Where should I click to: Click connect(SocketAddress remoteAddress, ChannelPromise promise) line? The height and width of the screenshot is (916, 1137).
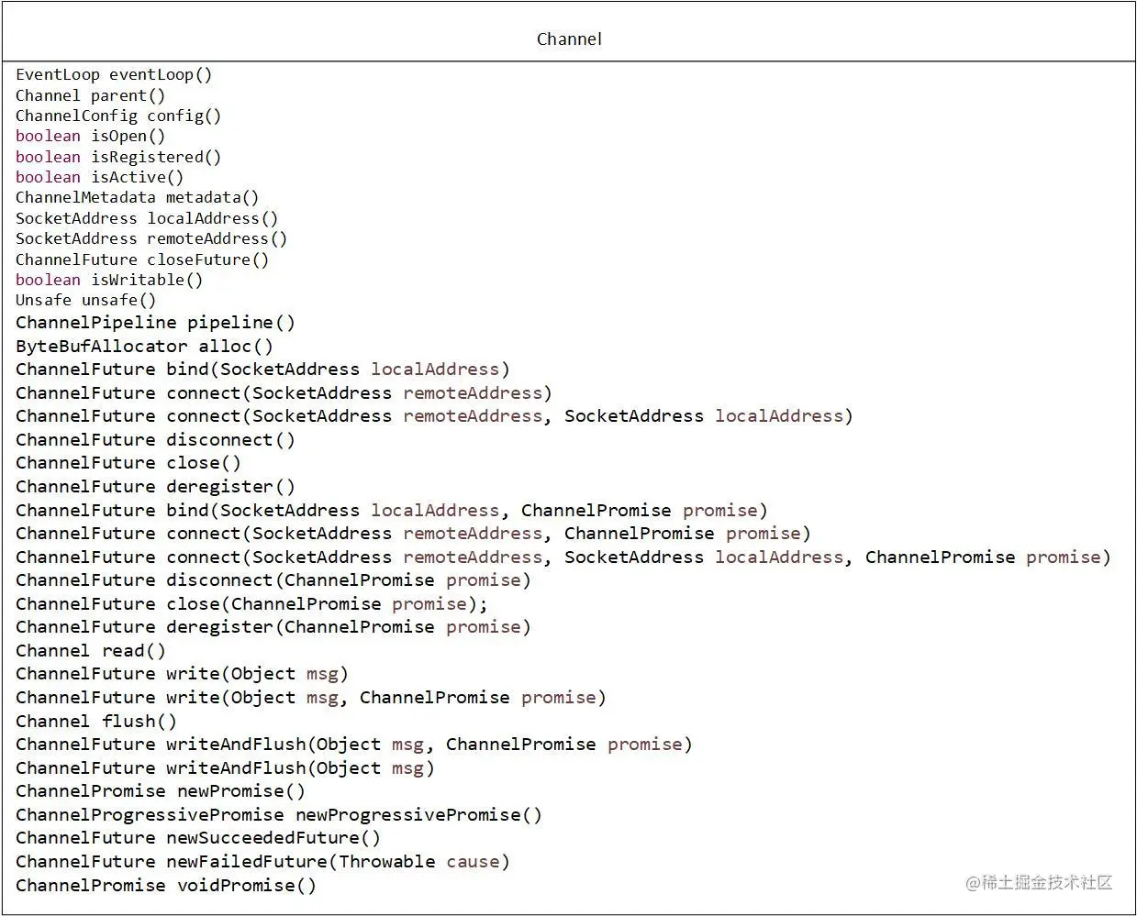coord(413,534)
